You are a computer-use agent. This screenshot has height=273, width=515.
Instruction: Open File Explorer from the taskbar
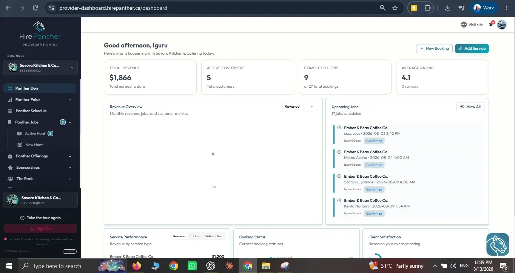pos(266,266)
